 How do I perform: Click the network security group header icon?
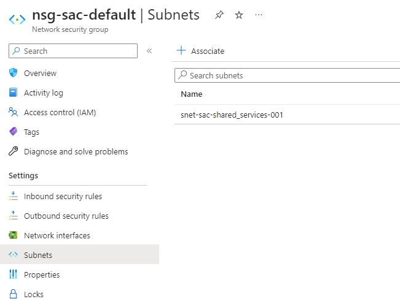point(17,20)
